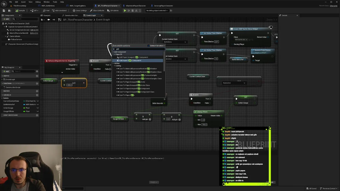Open Class Settings
340x191 pixels.
[x=80, y=11]
